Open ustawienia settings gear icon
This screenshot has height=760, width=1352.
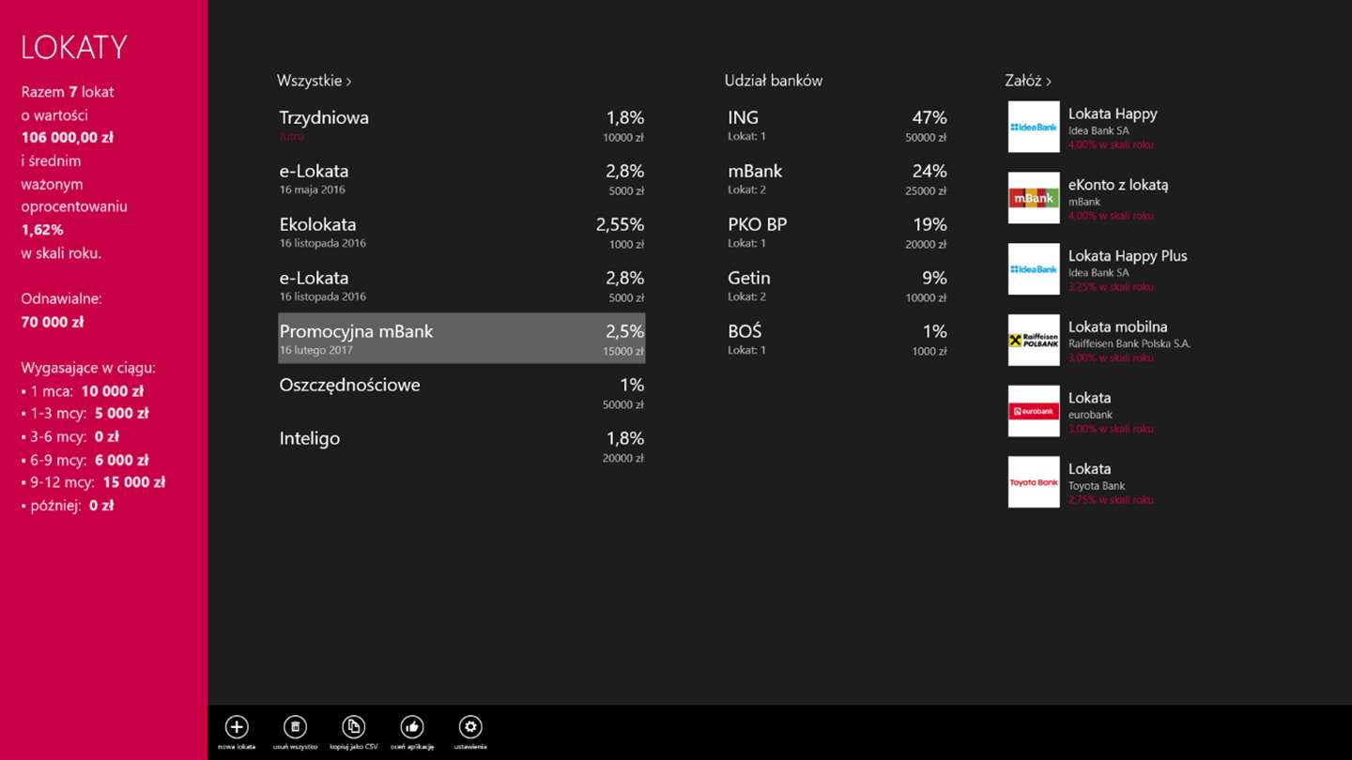(x=470, y=727)
